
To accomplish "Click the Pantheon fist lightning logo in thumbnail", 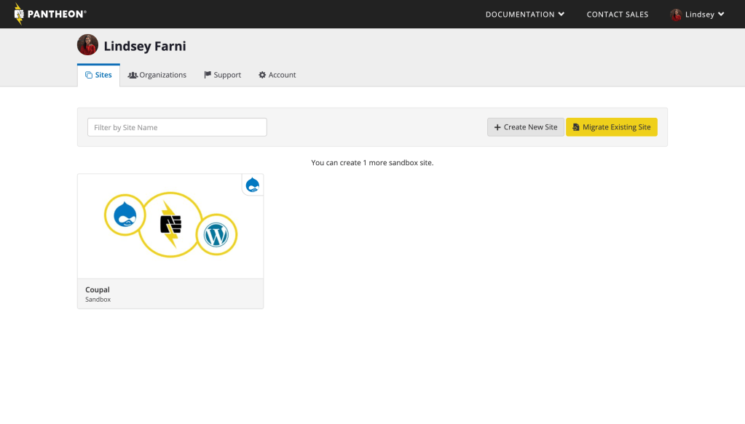I will pos(170,225).
